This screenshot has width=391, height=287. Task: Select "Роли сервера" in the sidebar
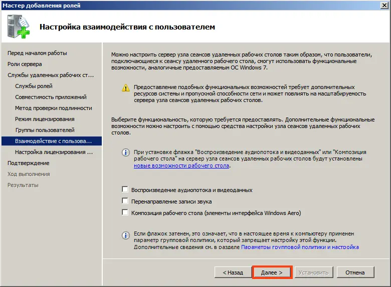[25, 64]
